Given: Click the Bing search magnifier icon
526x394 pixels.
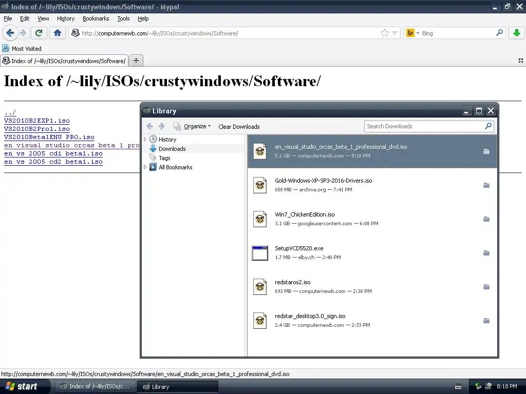Looking at the screenshot, I should (x=499, y=33).
